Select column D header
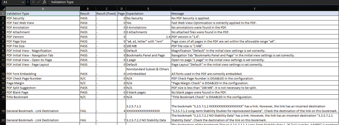The width and height of the screenshot is (339, 125). coord(122,9)
